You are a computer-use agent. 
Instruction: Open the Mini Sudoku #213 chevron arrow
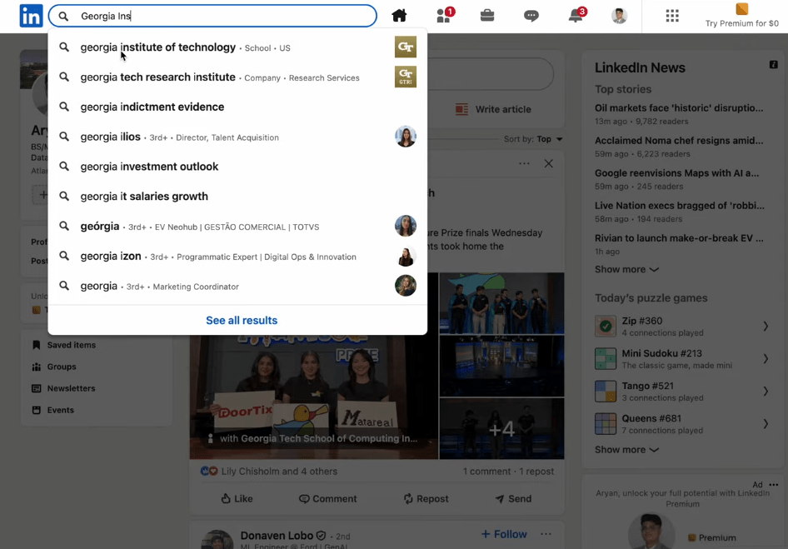click(x=766, y=358)
